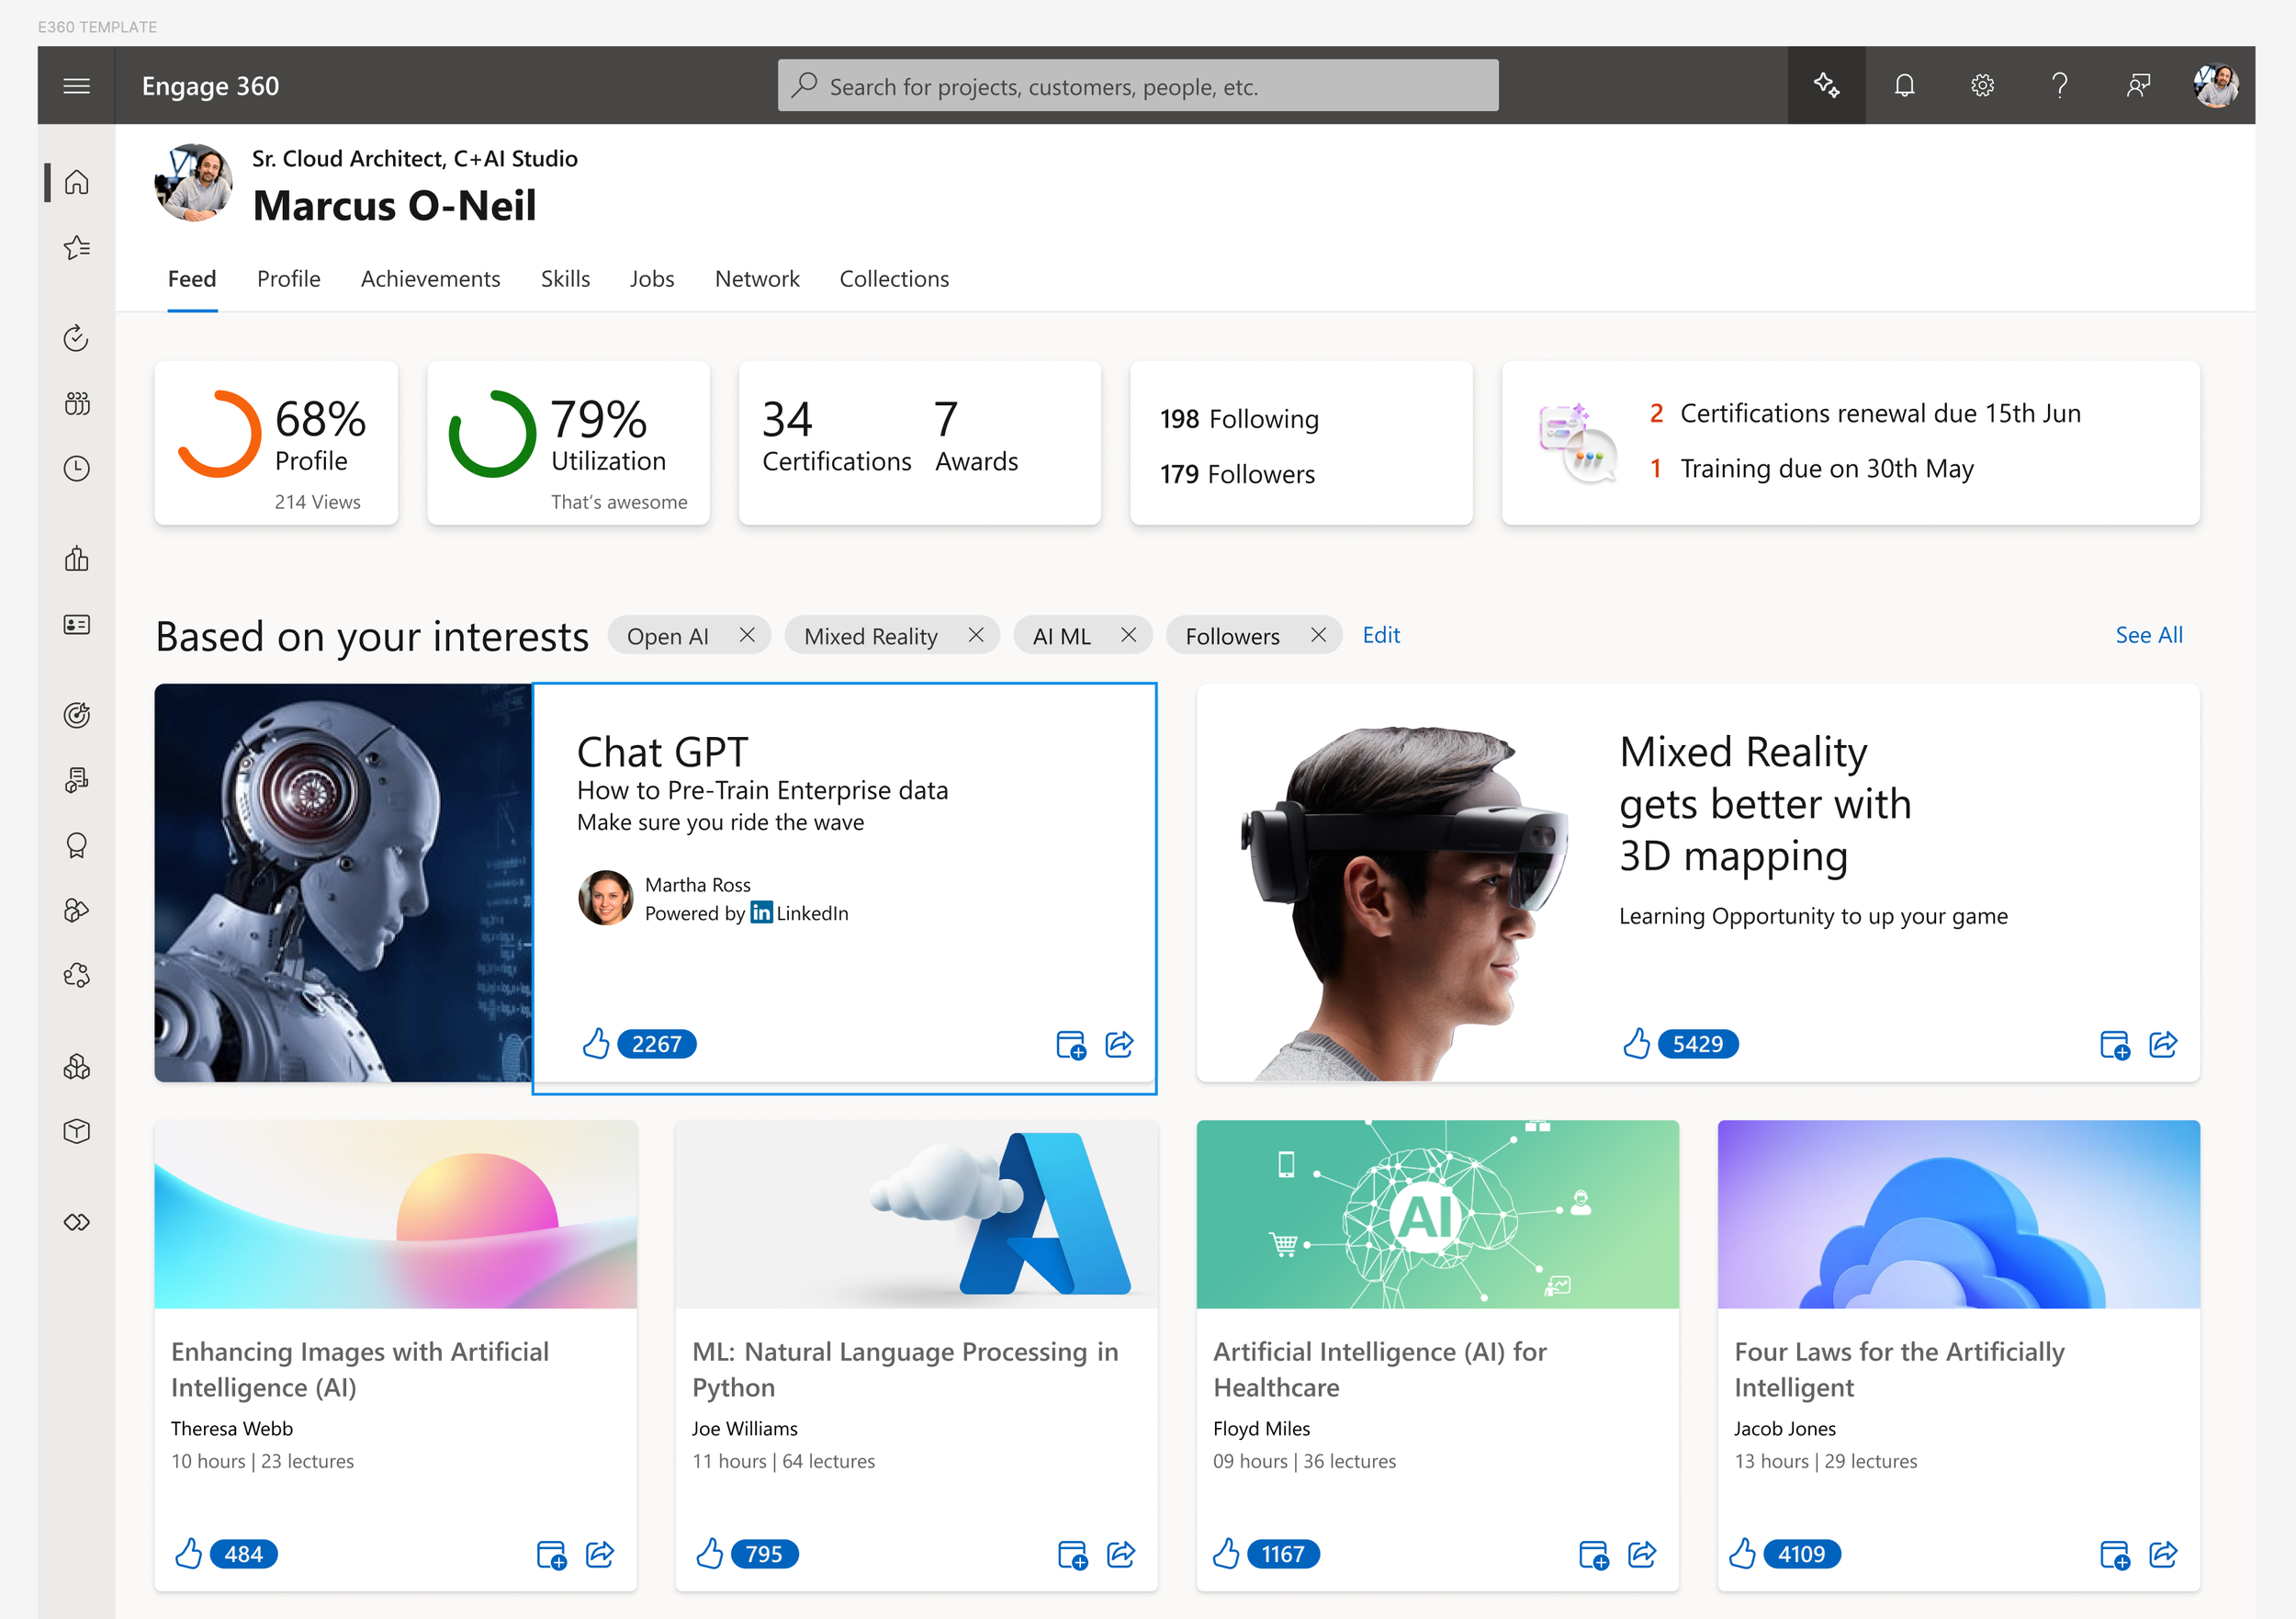Share the Mixed Reality 3D mapping card
The image size is (2296, 1619).
2163,1045
